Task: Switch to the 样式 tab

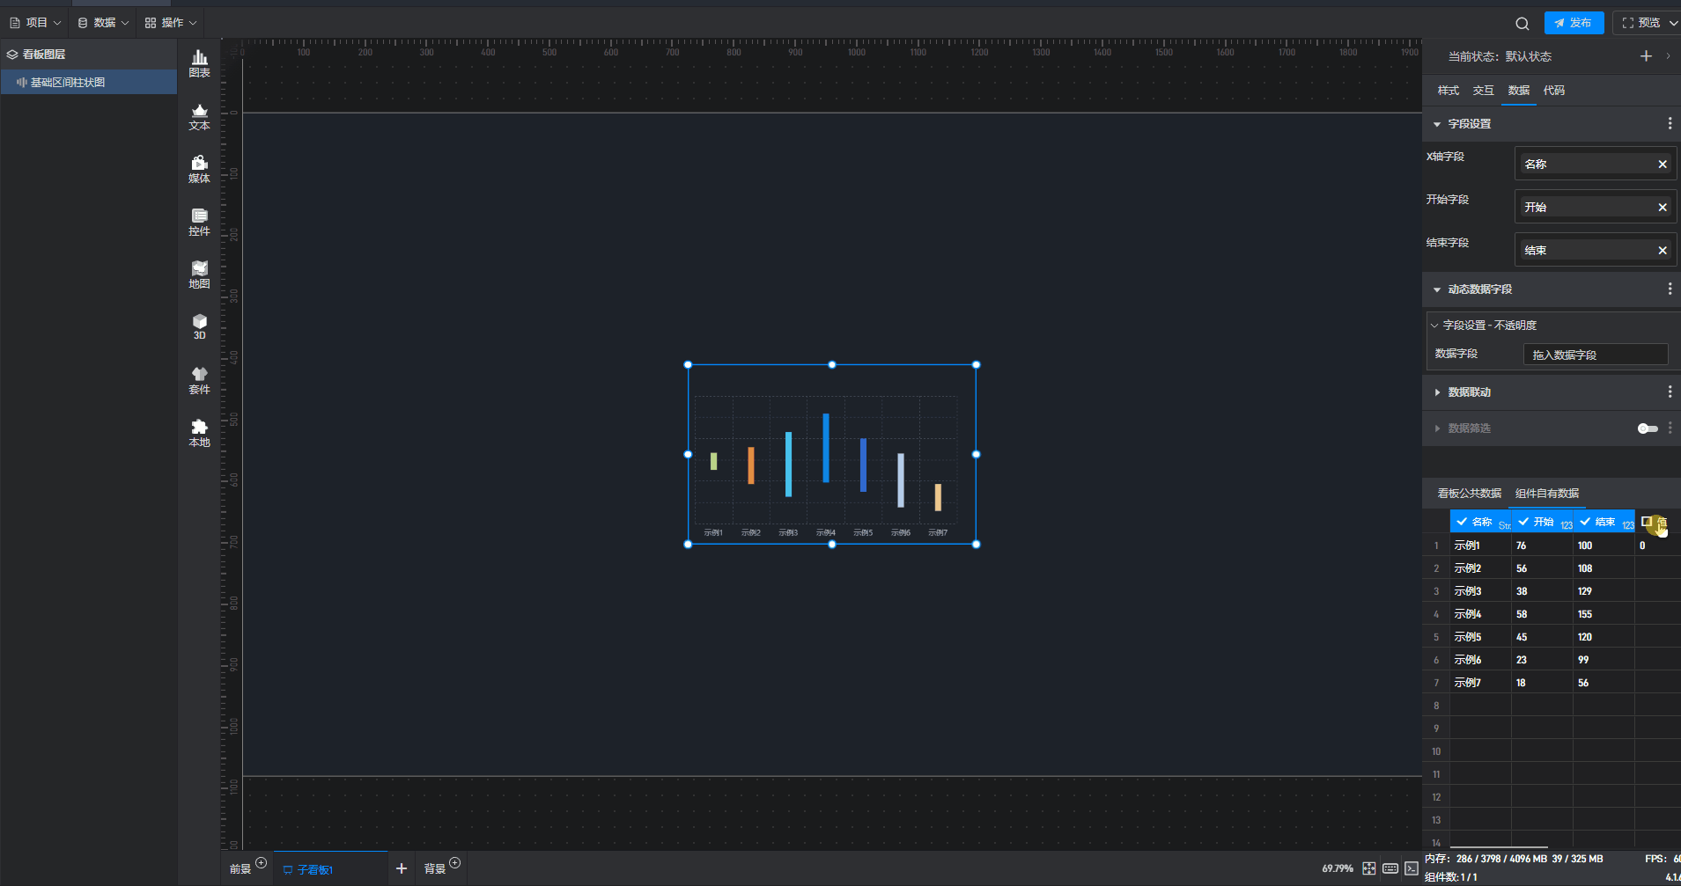Action: 1448,91
